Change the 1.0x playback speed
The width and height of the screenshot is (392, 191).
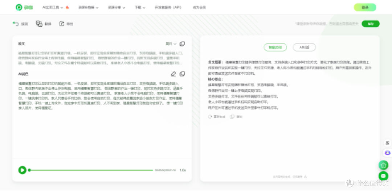point(183,170)
